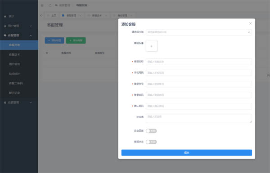Click the blue add button behind the dialog
The image size is (270, 173).
pyautogui.click(x=54, y=40)
